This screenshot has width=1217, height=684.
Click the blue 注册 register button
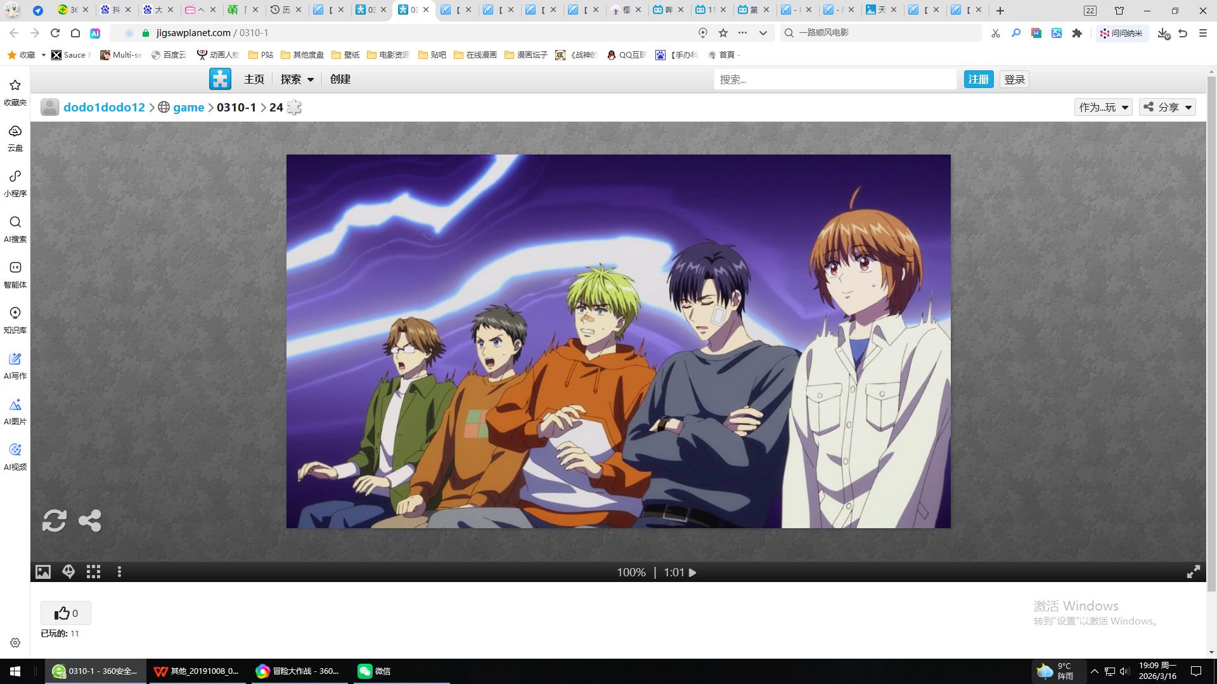(x=978, y=79)
